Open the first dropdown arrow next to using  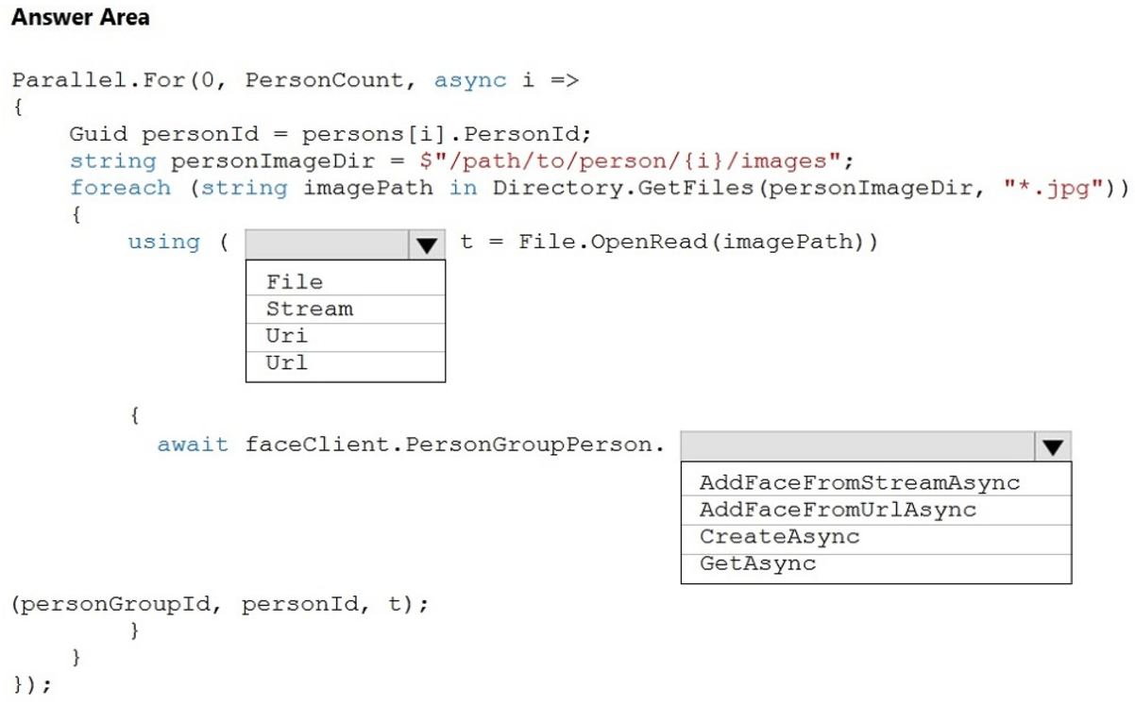coord(428,243)
